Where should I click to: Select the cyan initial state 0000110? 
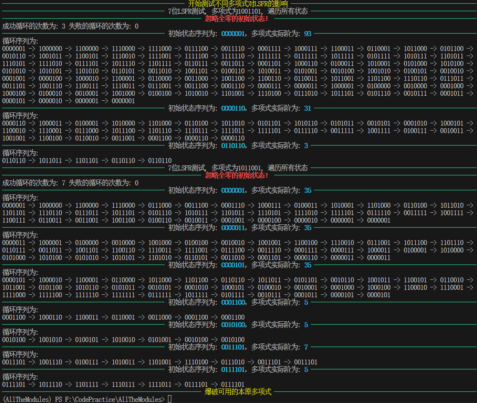click(x=233, y=108)
